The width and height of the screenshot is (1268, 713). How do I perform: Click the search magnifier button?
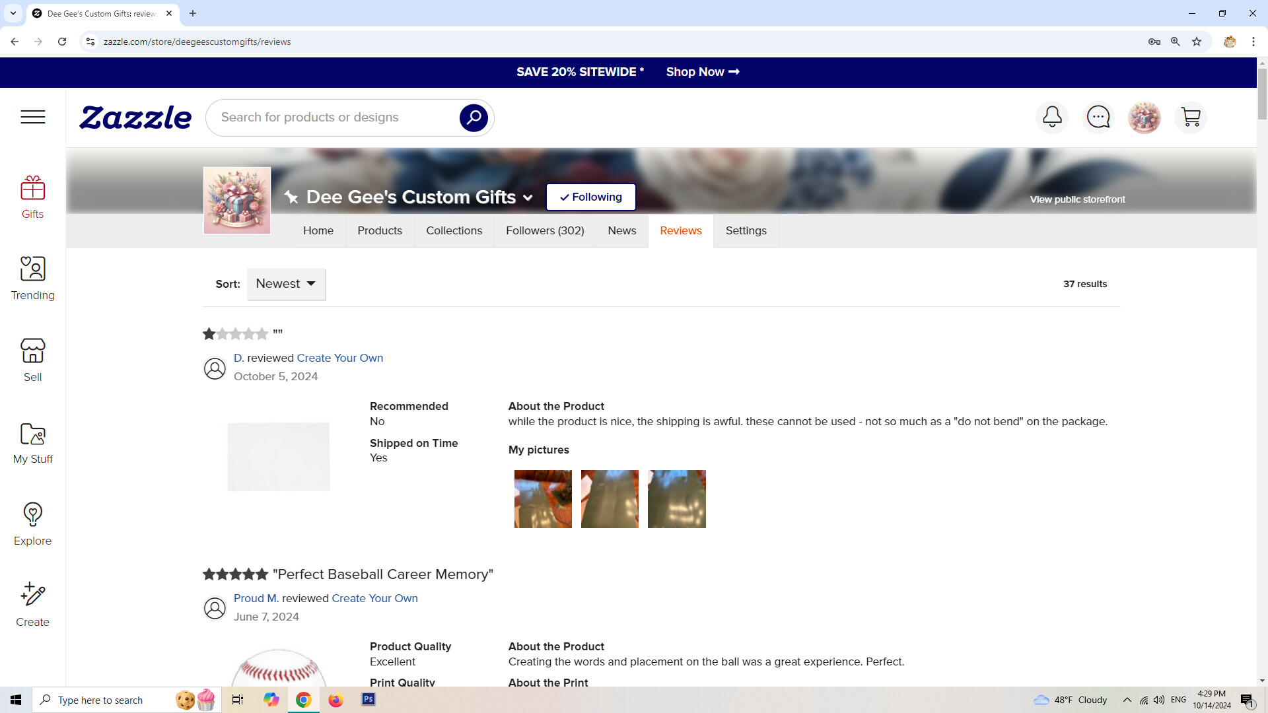coord(474,118)
